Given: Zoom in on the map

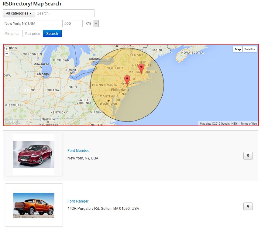Looking at the screenshot, I should click(x=7, y=49).
